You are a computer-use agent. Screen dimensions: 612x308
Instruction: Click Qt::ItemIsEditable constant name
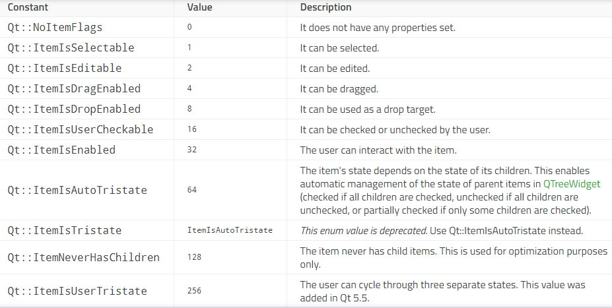pos(65,69)
